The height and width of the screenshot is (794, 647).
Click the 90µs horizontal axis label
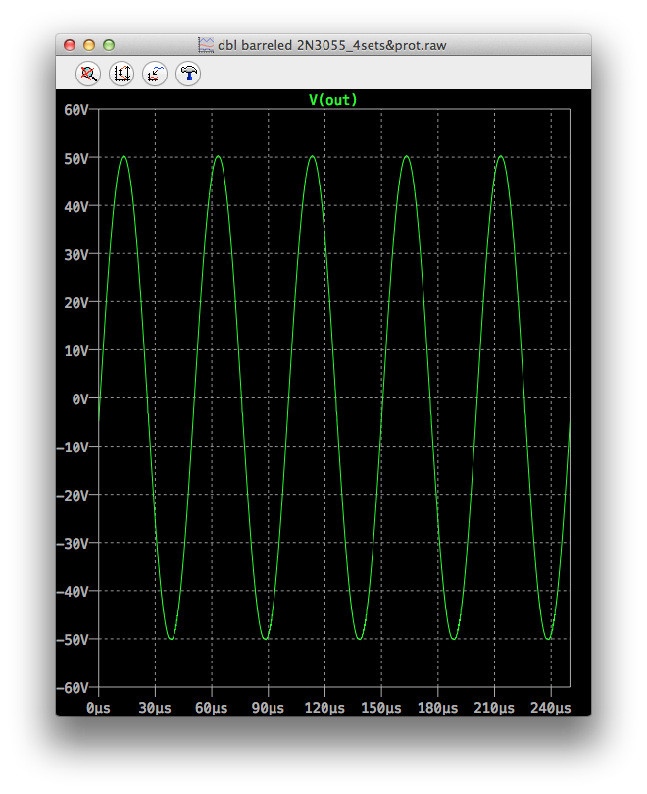[268, 708]
